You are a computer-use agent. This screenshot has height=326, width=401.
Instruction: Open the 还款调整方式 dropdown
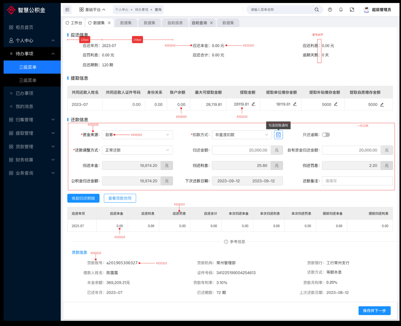[x=137, y=150]
